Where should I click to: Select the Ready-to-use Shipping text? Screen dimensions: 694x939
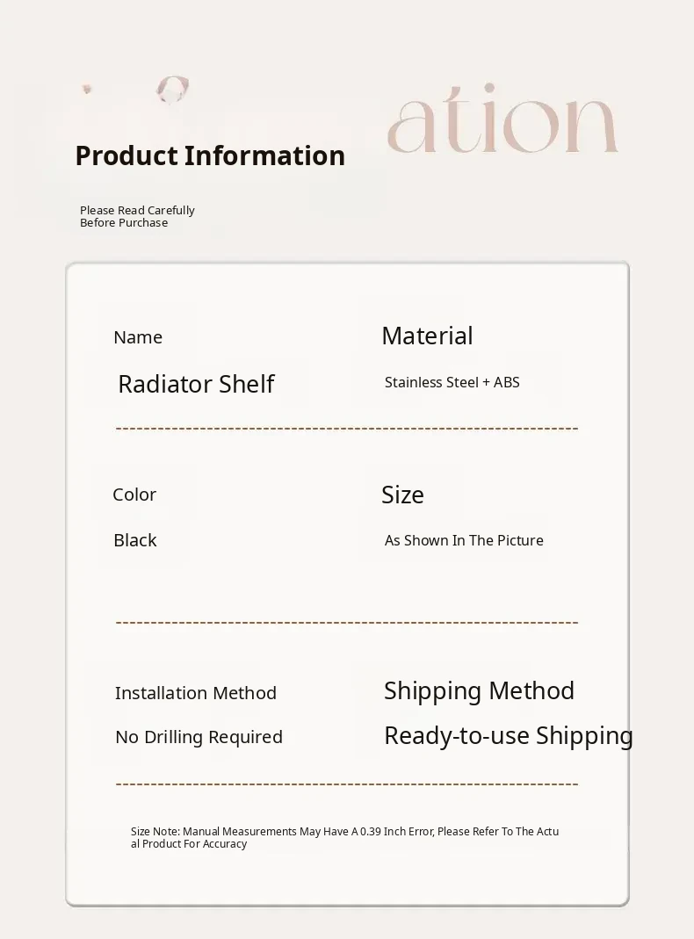click(x=508, y=735)
